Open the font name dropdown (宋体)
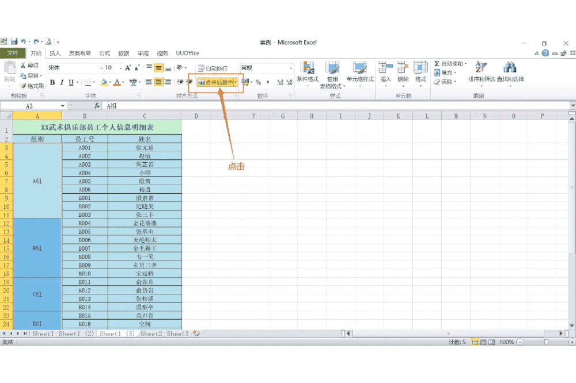Viewport: 576px width, 383px height. click(x=101, y=68)
